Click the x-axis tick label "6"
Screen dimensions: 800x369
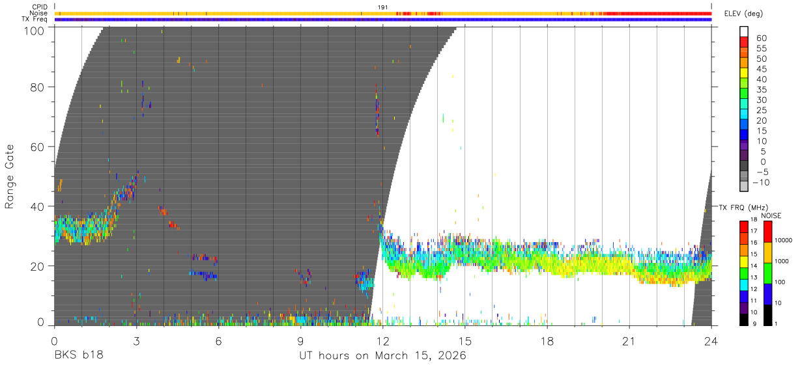[218, 341]
